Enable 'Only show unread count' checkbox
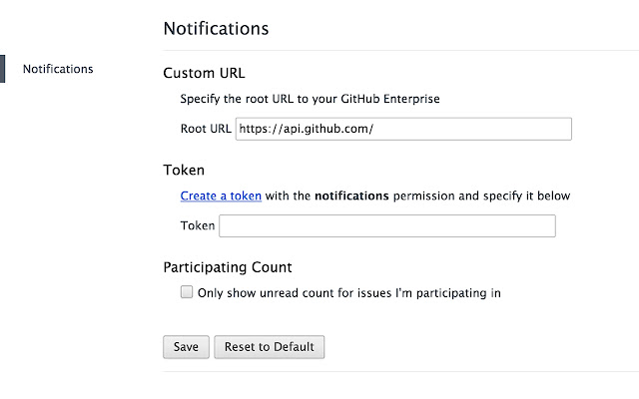The height and width of the screenshot is (399, 639). tap(187, 292)
